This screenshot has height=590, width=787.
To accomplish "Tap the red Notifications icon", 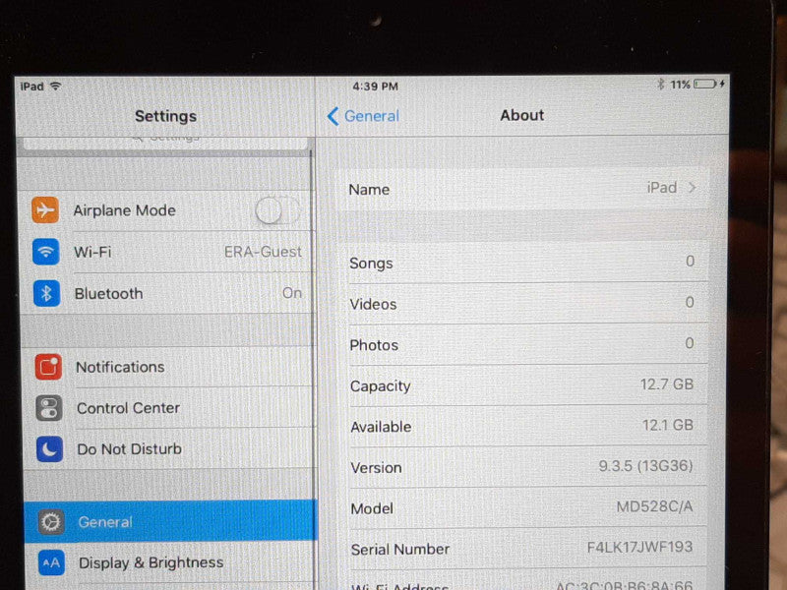I will pos(48,367).
